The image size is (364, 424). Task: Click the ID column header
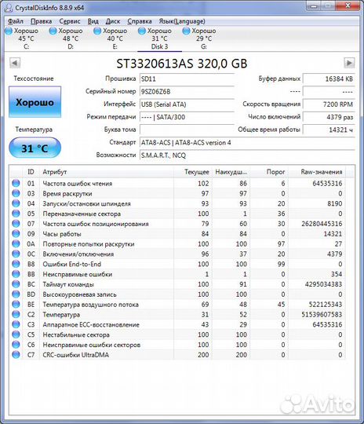[x=31, y=172]
